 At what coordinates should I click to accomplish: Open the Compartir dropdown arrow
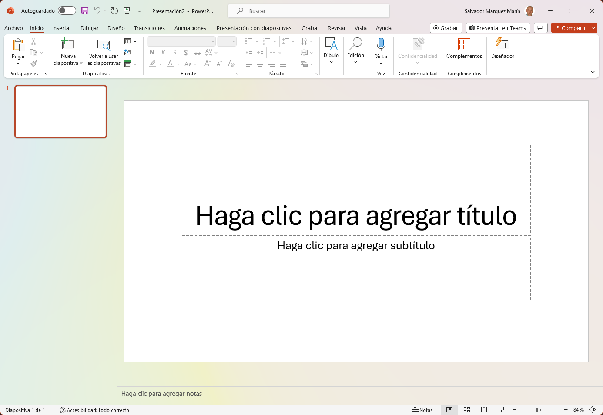pyautogui.click(x=594, y=28)
